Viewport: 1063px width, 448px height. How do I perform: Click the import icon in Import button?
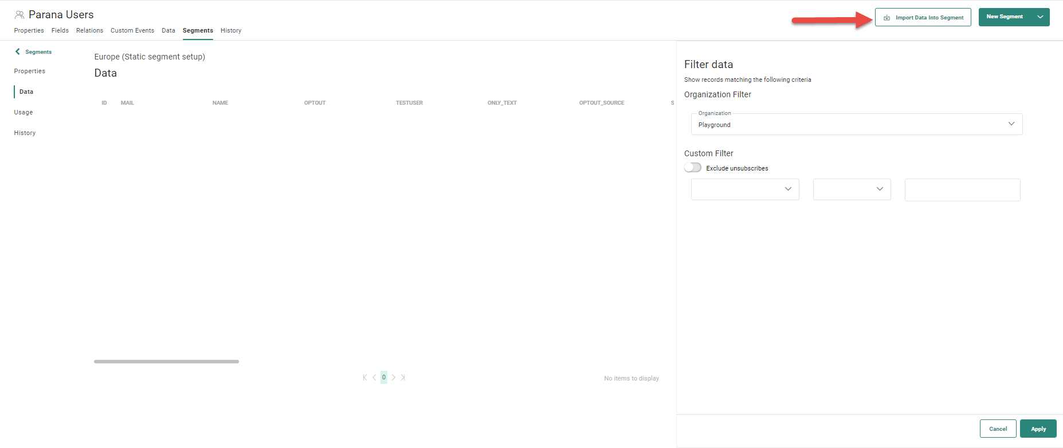[887, 18]
